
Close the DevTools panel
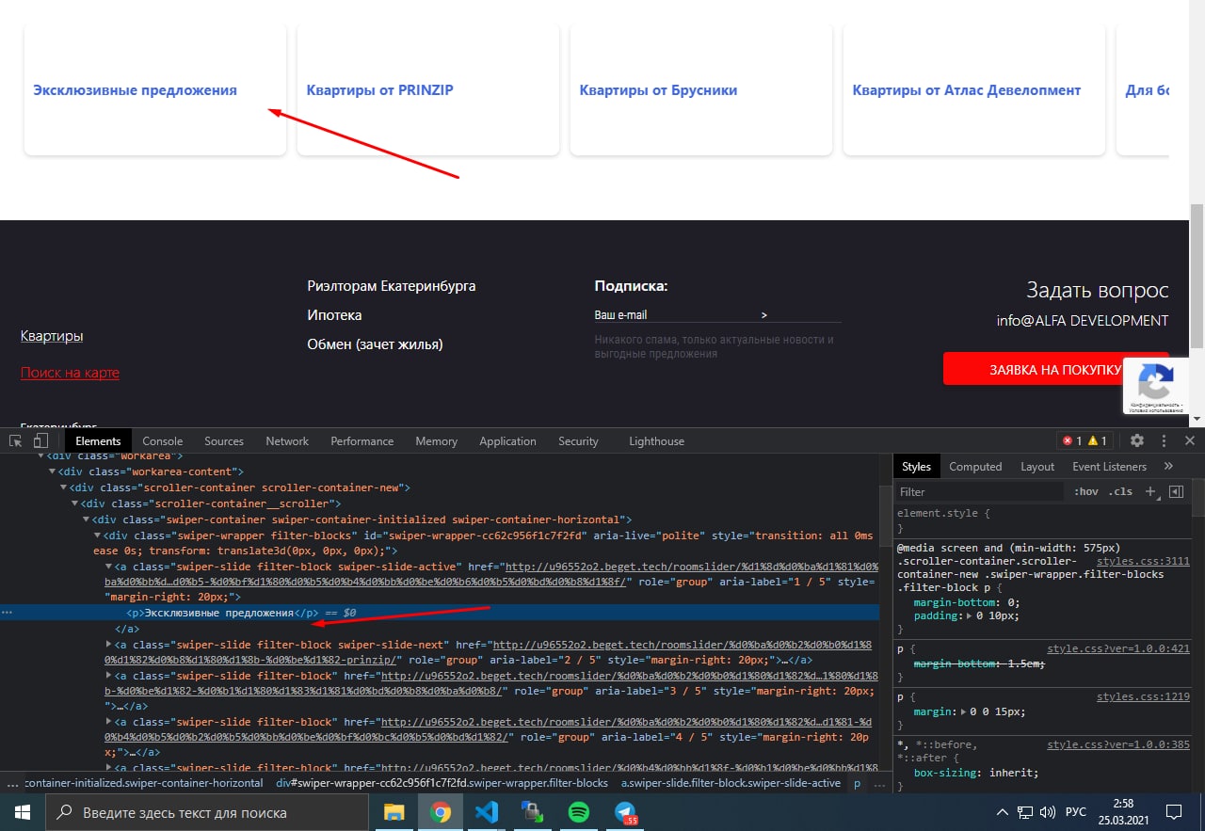1190,440
